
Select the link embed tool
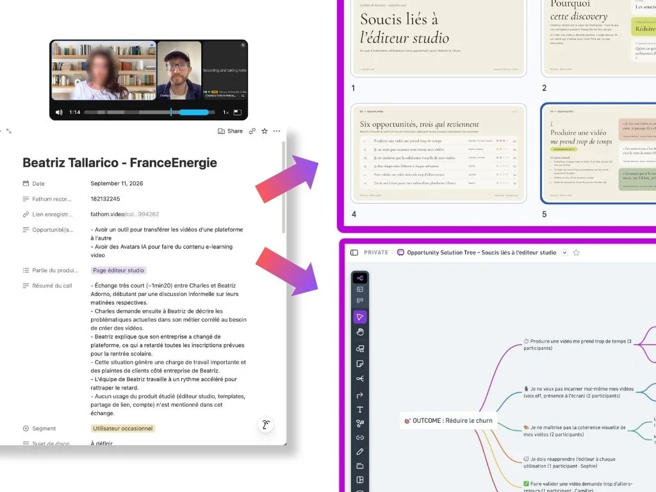tap(360, 438)
